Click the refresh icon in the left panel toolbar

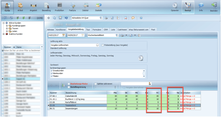pyautogui.click(x=11, y=18)
